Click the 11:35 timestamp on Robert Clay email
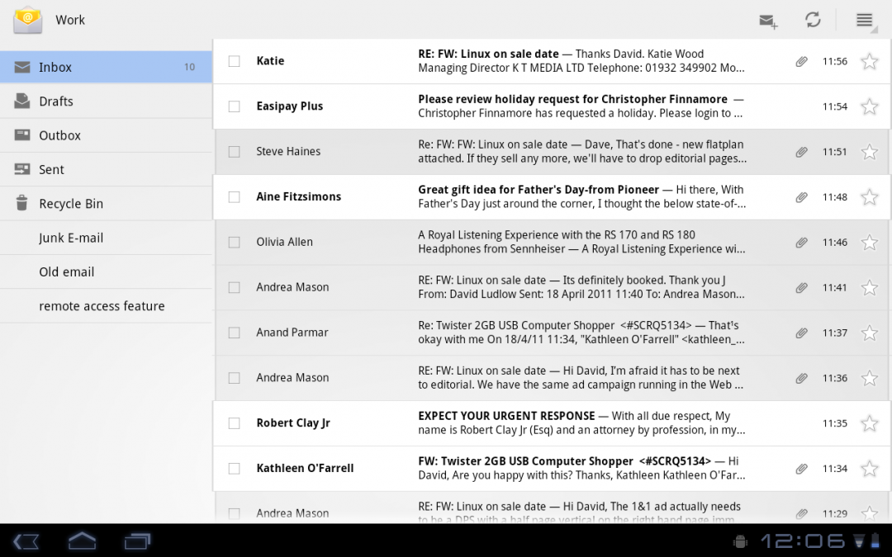This screenshot has height=557, width=892. coord(834,423)
